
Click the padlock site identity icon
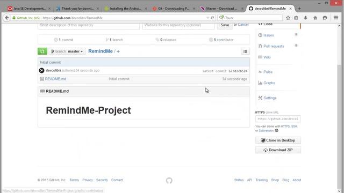14,18
